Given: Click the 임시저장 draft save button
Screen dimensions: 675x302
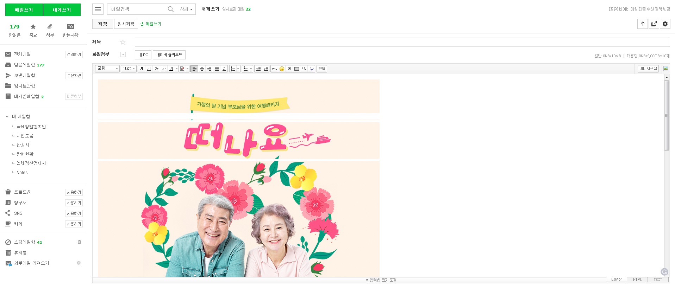Looking at the screenshot, I should [x=126, y=24].
